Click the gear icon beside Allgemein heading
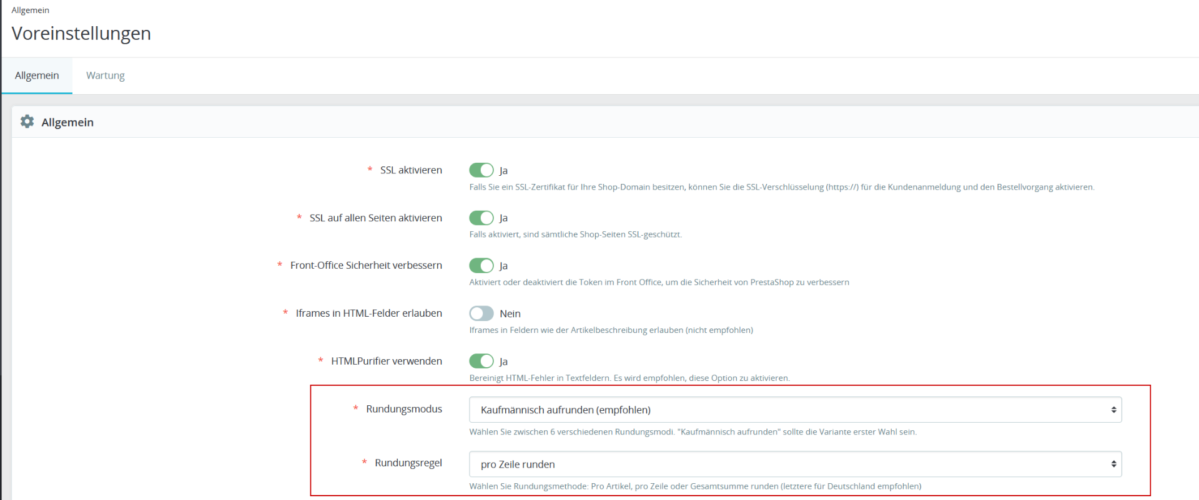This screenshot has width=1199, height=500. coord(27,122)
